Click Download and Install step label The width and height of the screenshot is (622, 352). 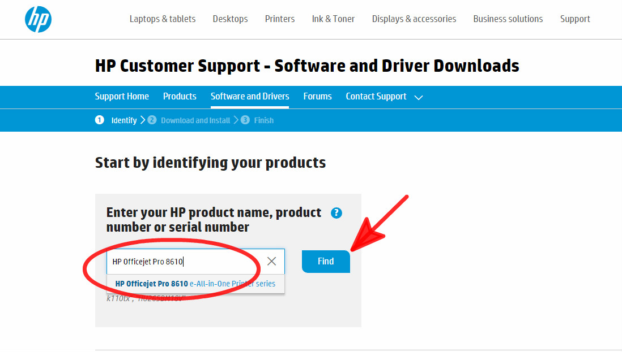(195, 120)
